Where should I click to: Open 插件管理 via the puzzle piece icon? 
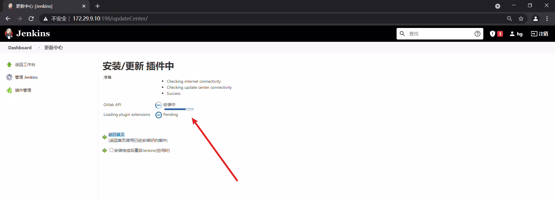click(x=9, y=90)
